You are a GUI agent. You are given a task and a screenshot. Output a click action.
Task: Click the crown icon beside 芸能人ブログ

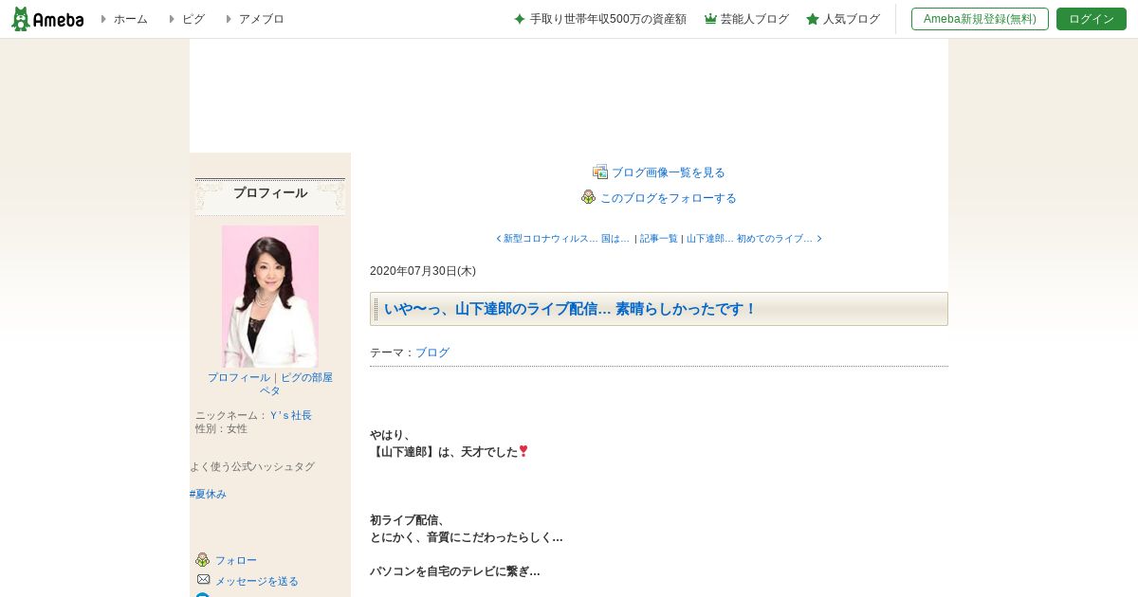click(x=710, y=19)
